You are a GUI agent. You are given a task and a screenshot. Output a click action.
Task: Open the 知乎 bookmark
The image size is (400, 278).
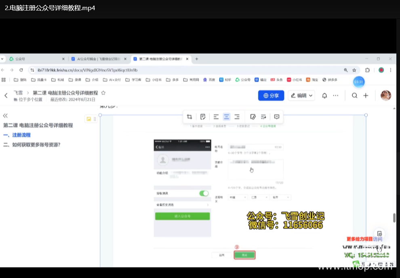pyautogui.click(x=225, y=80)
